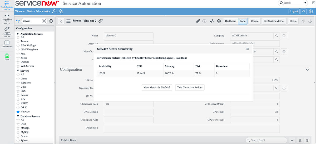Open the Related Items hierarchy icon
Screen dimensions: 316x144
pyautogui.click(x=300, y=140)
